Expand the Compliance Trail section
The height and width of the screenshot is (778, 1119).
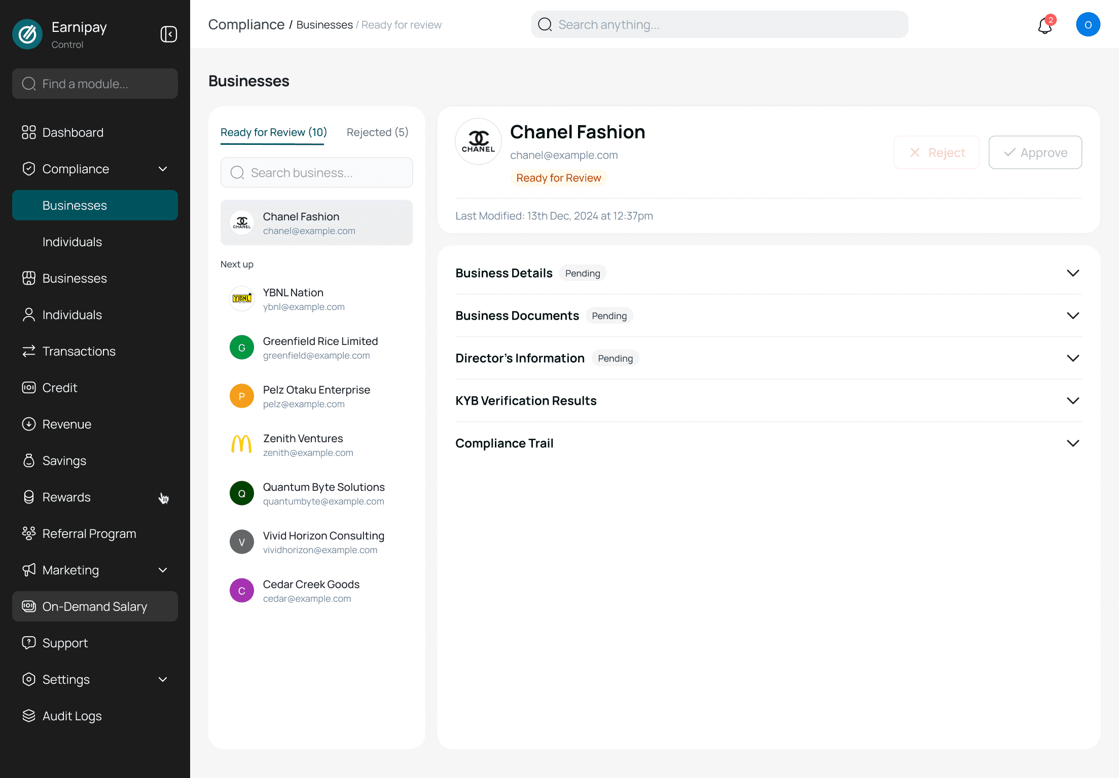tap(1072, 443)
